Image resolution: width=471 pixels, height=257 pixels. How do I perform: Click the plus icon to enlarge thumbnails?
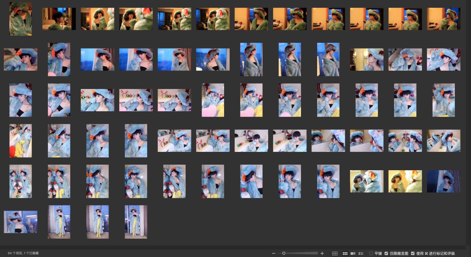click(322, 253)
